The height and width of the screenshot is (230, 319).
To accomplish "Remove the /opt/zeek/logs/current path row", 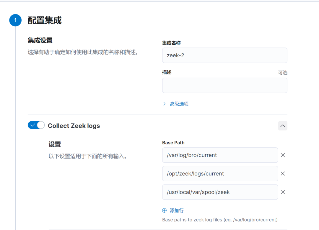I will coord(283,174).
